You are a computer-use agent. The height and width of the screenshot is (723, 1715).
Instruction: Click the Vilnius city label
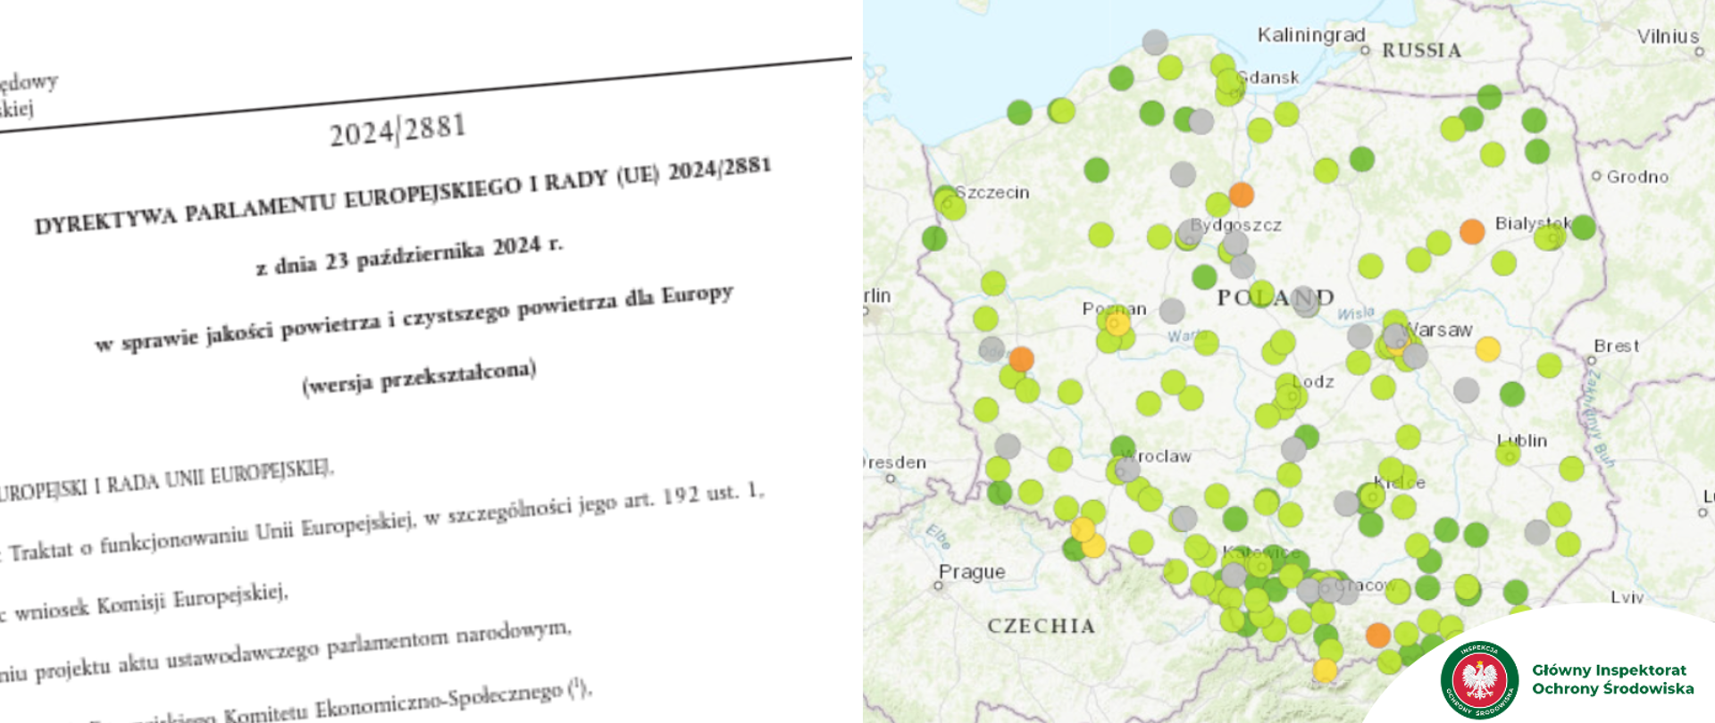[1667, 37]
